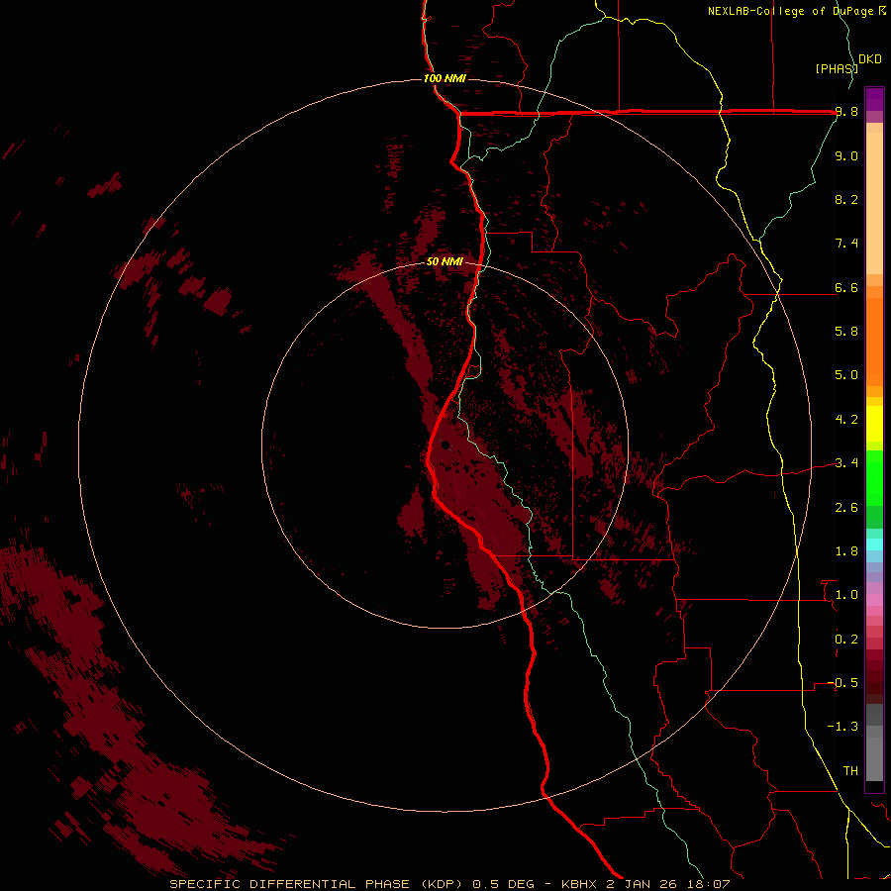Pick the dark purple top color bar segment
Screen dimensions: 891x891
[x=874, y=99]
